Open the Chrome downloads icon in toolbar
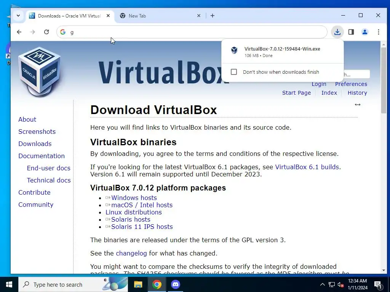This screenshot has width=390, height=292. click(x=337, y=32)
